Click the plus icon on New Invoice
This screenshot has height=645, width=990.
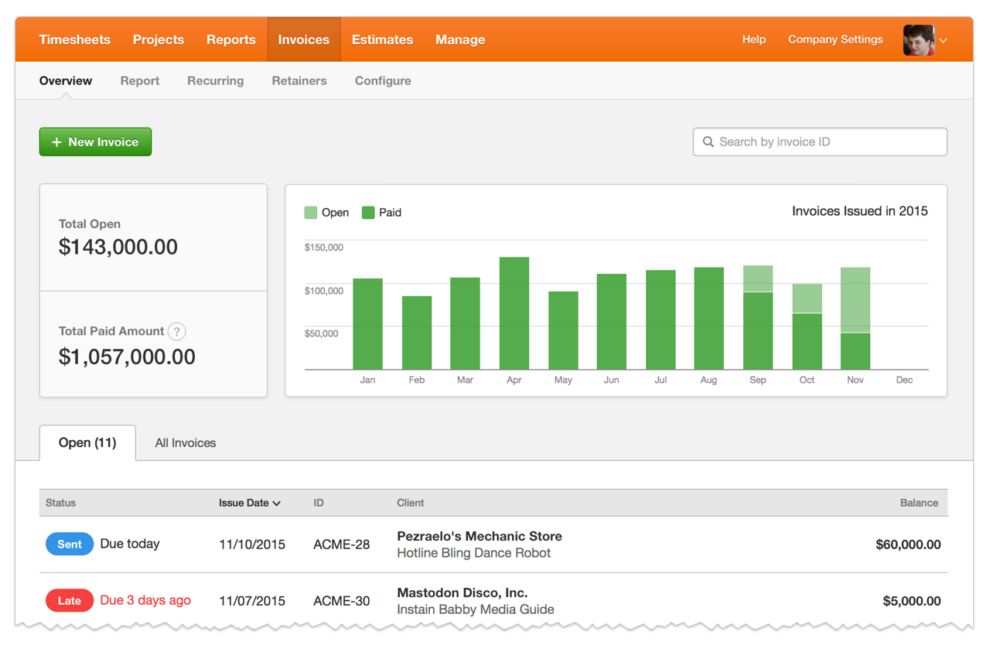pos(56,142)
